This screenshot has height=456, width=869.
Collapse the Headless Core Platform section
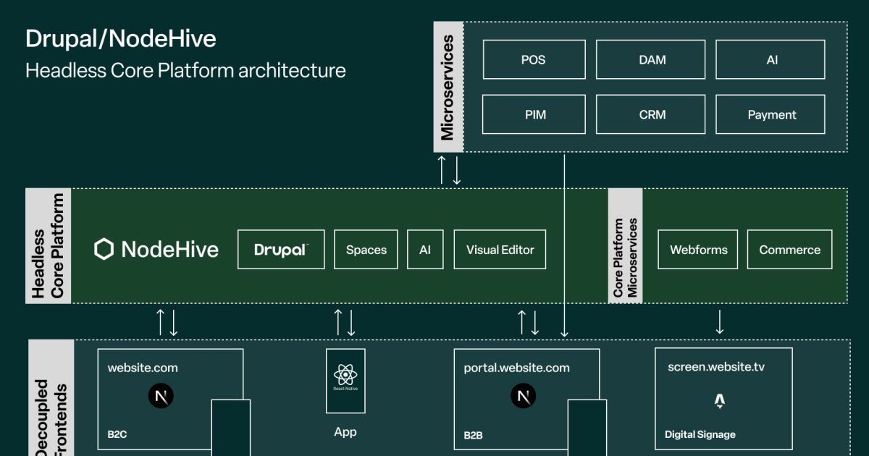pyautogui.click(x=48, y=246)
